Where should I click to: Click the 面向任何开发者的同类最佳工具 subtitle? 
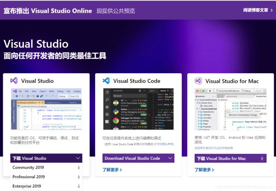coord(55,56)
